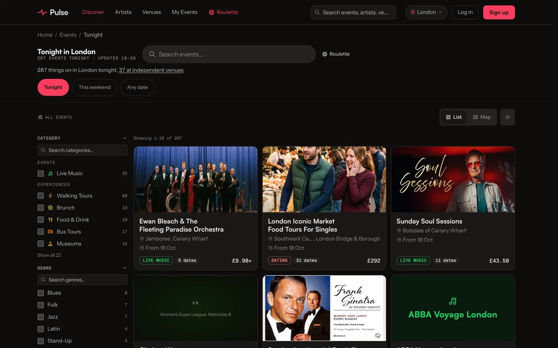Click the LIVE MUSIC tag on Sunday Soul Sessions
The width and height of the screenshot is (558, 348).
(413, 261)
